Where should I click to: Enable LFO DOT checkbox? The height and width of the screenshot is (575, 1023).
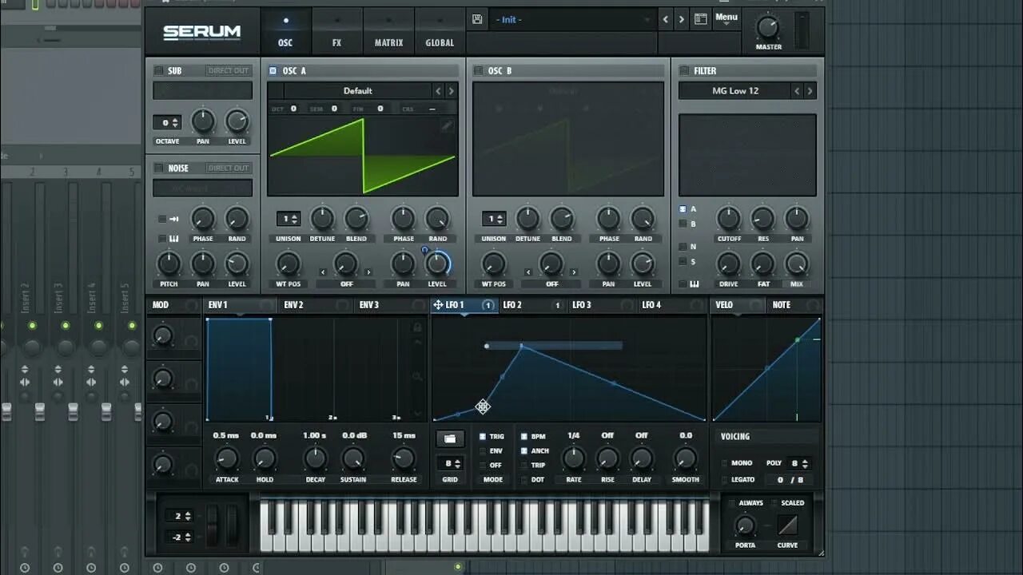click(x=524, y=480)
